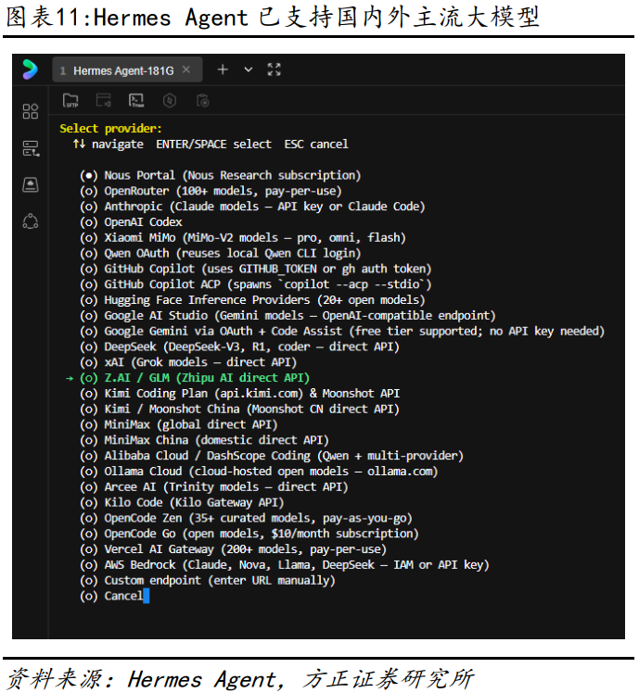Select the OpenRouter provider radio option
The image size is (639, 693).
point(89,191)
